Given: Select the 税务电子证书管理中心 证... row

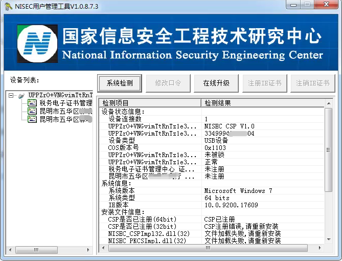Looking at the screenshot, I should tap(212, 169).
